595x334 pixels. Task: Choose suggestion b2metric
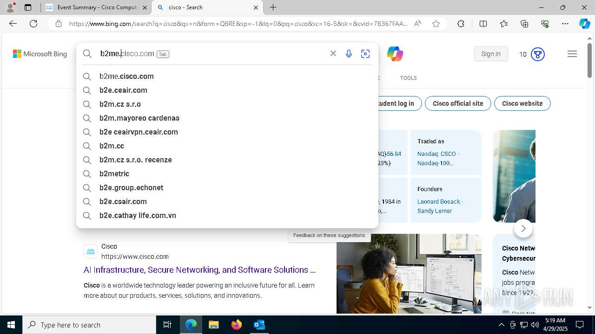(x=227, y=173)
